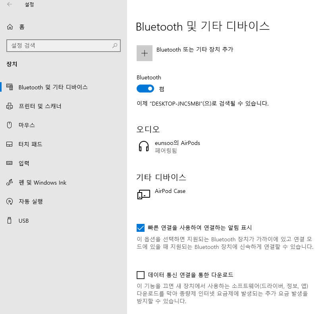Turn off the Bluetooth toggle
Screen dimensions: 334x314
(x=145, y=89)
